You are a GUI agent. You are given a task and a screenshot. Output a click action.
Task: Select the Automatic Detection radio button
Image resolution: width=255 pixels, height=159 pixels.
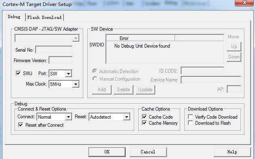tap(95, 71)
